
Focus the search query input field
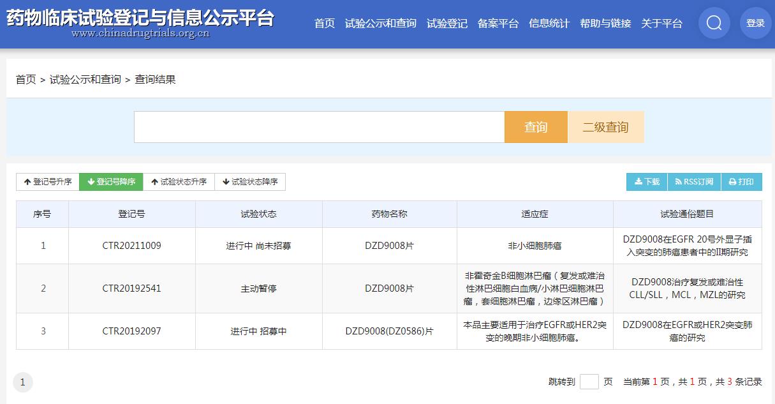(319, 127)
